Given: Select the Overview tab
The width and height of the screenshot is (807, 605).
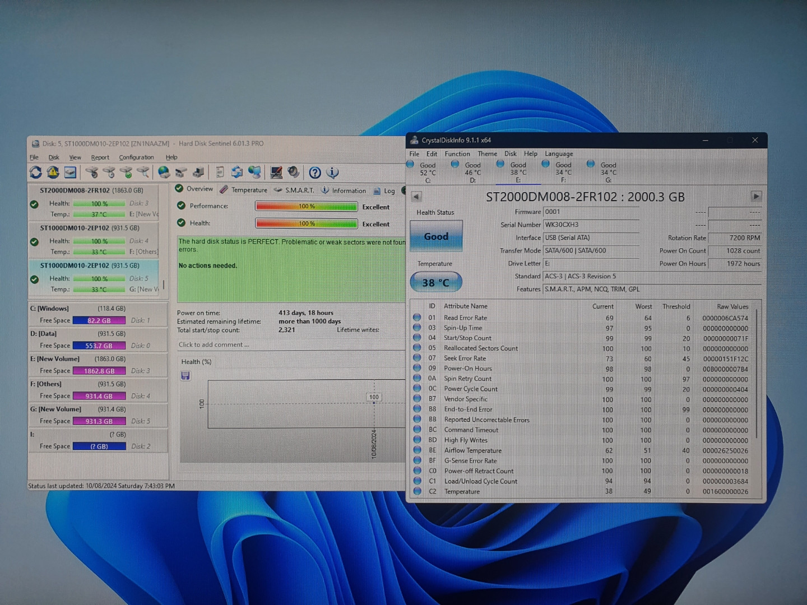Looking at the screenshot, I should [194, 189].
